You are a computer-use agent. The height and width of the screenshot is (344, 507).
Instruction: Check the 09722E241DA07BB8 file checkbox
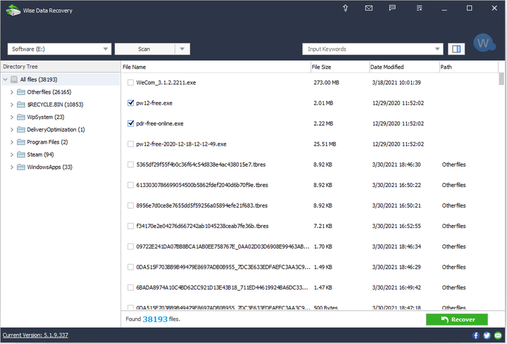131,246
